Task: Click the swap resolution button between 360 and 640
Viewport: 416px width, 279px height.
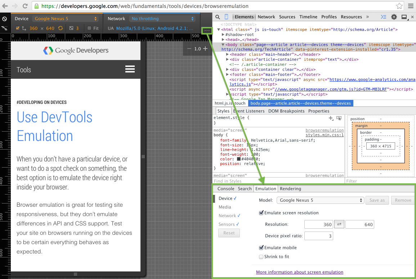Action: coord(339,224)
